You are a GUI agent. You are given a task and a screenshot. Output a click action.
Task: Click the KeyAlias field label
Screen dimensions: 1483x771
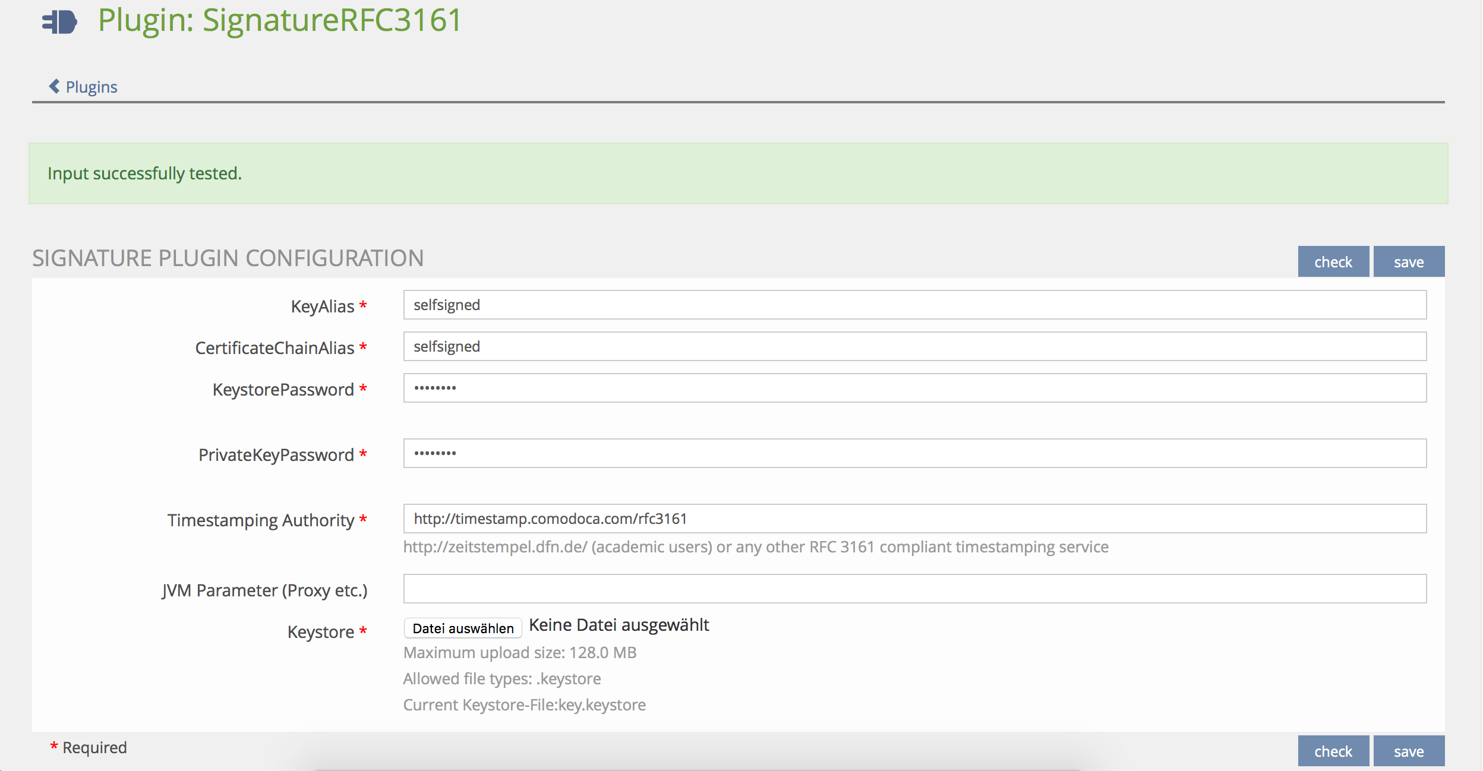pos(322,306)
